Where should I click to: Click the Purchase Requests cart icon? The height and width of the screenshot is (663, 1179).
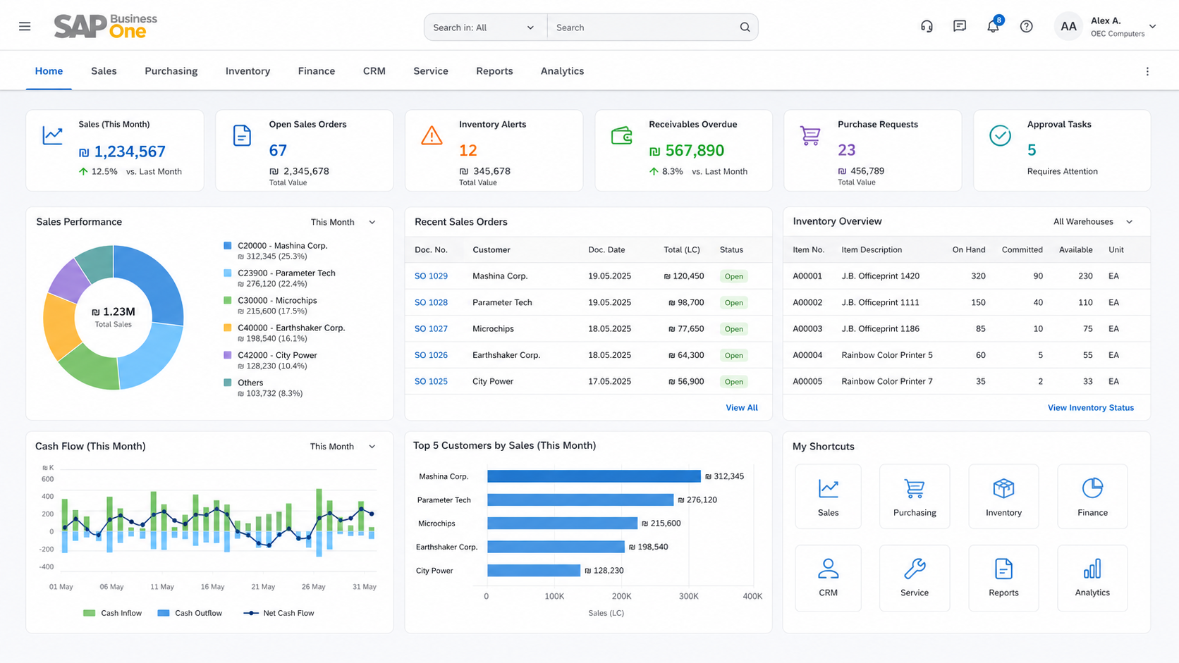click(x=810, y=135)
